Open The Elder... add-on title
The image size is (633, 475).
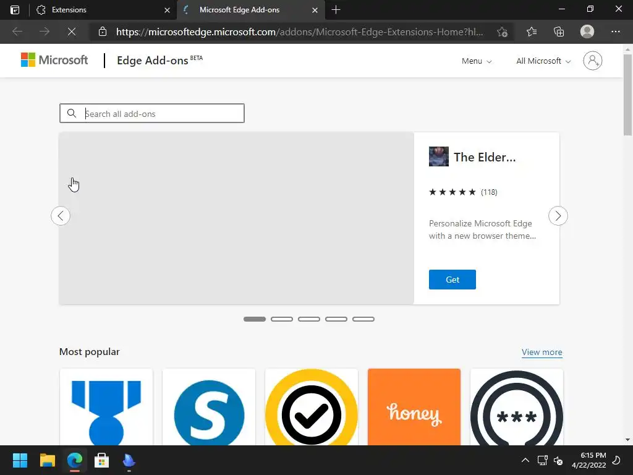click(485, 157)
